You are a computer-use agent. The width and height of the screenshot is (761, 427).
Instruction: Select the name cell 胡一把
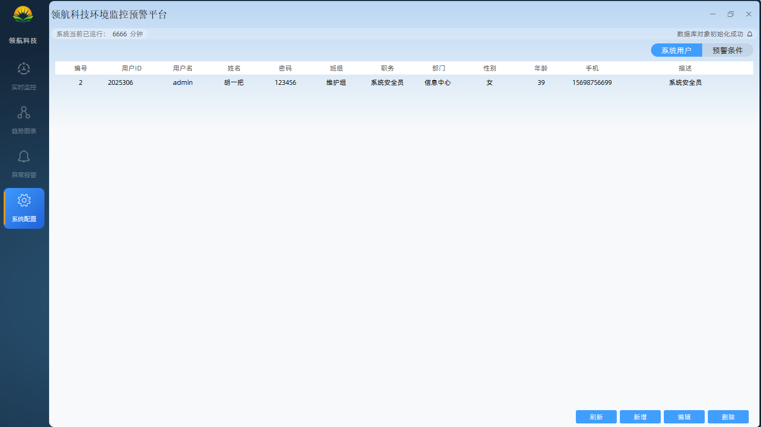coord(234,82)
